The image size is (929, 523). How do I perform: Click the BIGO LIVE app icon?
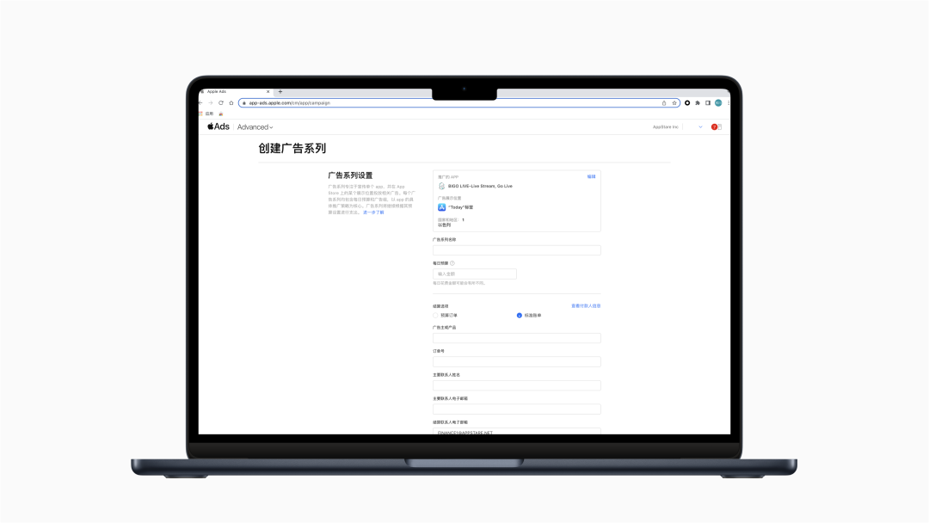click(441, 186)
